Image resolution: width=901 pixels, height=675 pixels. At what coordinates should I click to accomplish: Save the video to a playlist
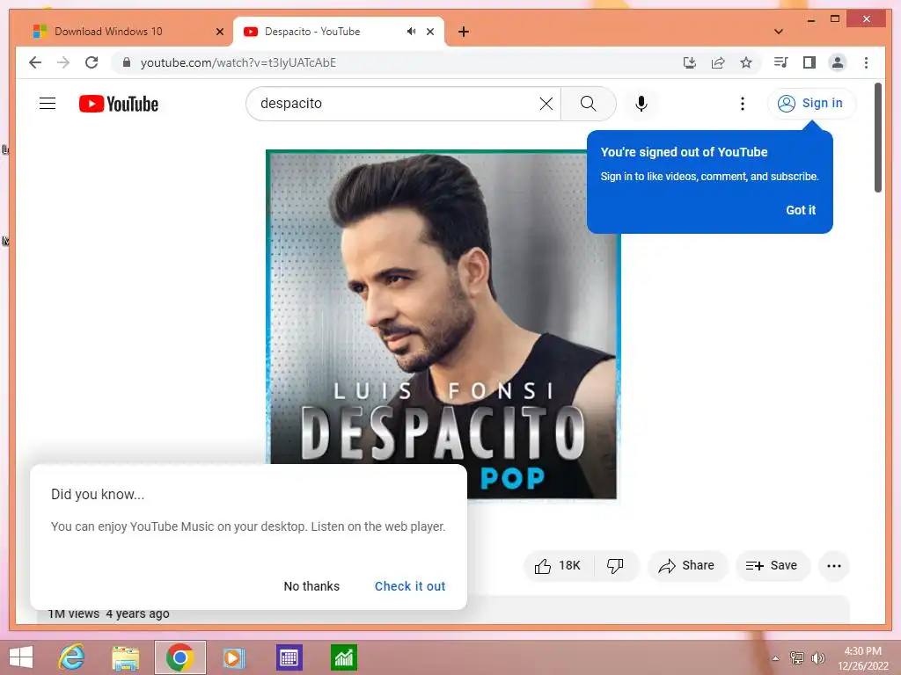coord(773,566)
